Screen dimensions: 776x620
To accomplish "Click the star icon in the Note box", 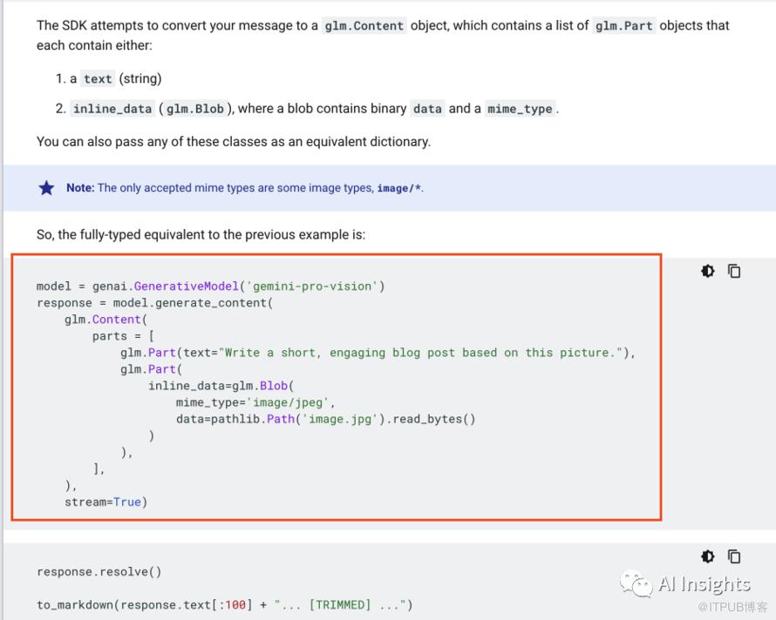I will pyautogui.click(x=46, y=188).
